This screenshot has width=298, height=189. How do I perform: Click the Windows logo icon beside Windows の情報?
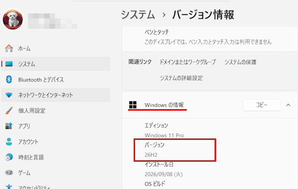click(x=133, y=105)
